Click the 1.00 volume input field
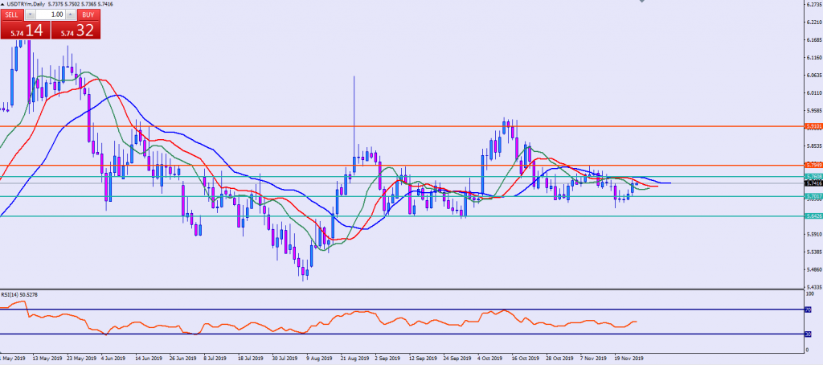The width and height of the screenshot is (823, 365). coord(50,14)
